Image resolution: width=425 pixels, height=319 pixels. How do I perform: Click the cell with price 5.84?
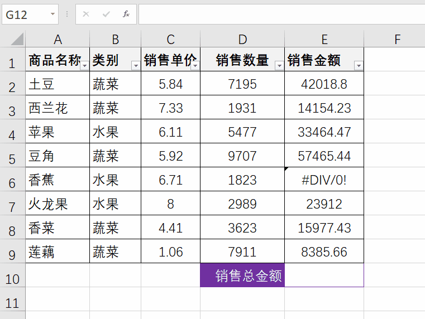coord(170,83)
